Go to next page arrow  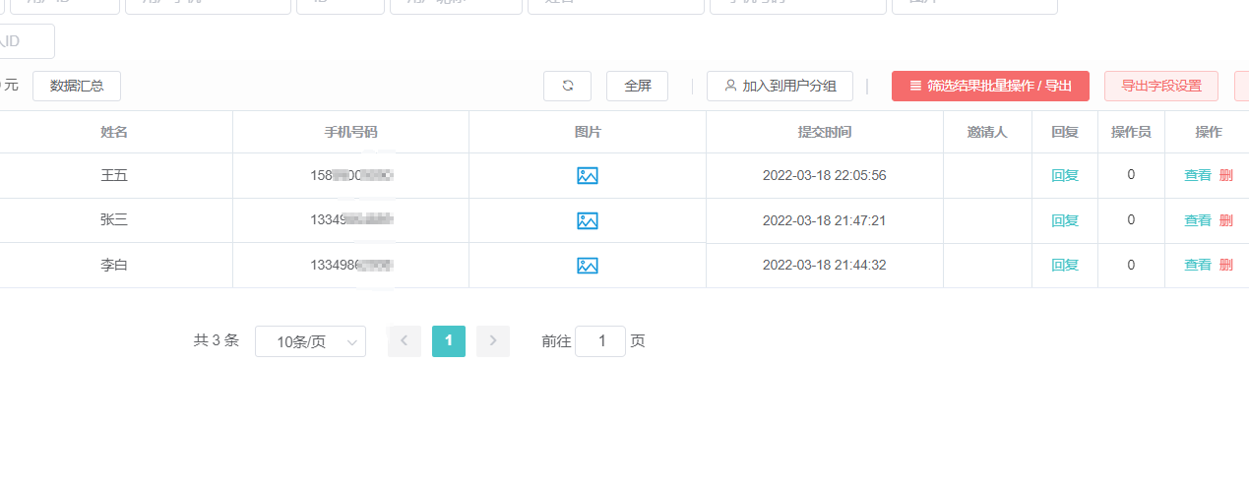[493, 341]
